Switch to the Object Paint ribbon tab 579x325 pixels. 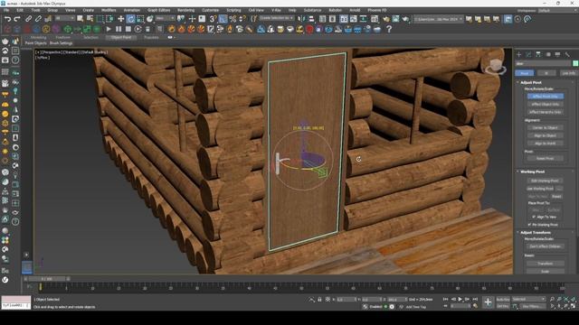pos(121,38)
